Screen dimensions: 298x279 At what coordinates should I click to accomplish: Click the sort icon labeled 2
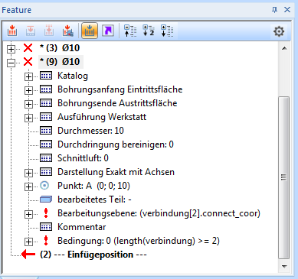149,31
